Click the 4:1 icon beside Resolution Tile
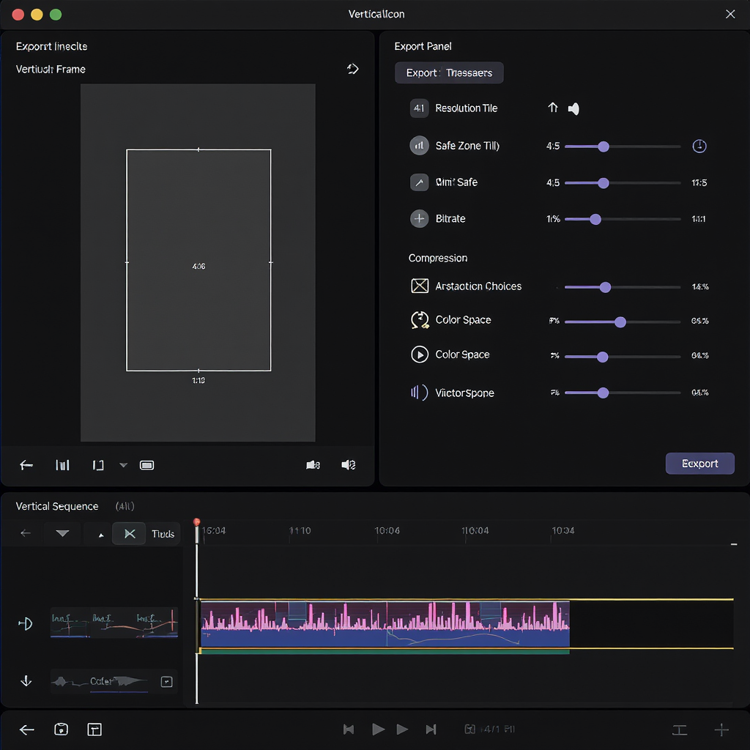The height and width of the screenshot is (750, 750). (419, 108)
